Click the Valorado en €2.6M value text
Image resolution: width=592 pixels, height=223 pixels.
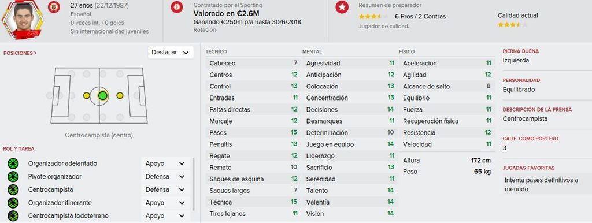click(226, 14)
